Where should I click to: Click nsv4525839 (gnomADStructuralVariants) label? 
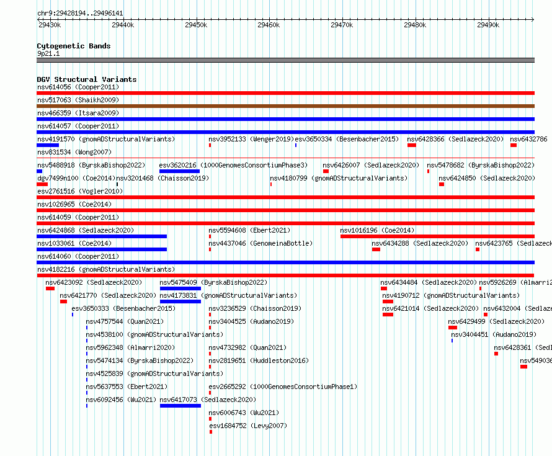[154, 373]
